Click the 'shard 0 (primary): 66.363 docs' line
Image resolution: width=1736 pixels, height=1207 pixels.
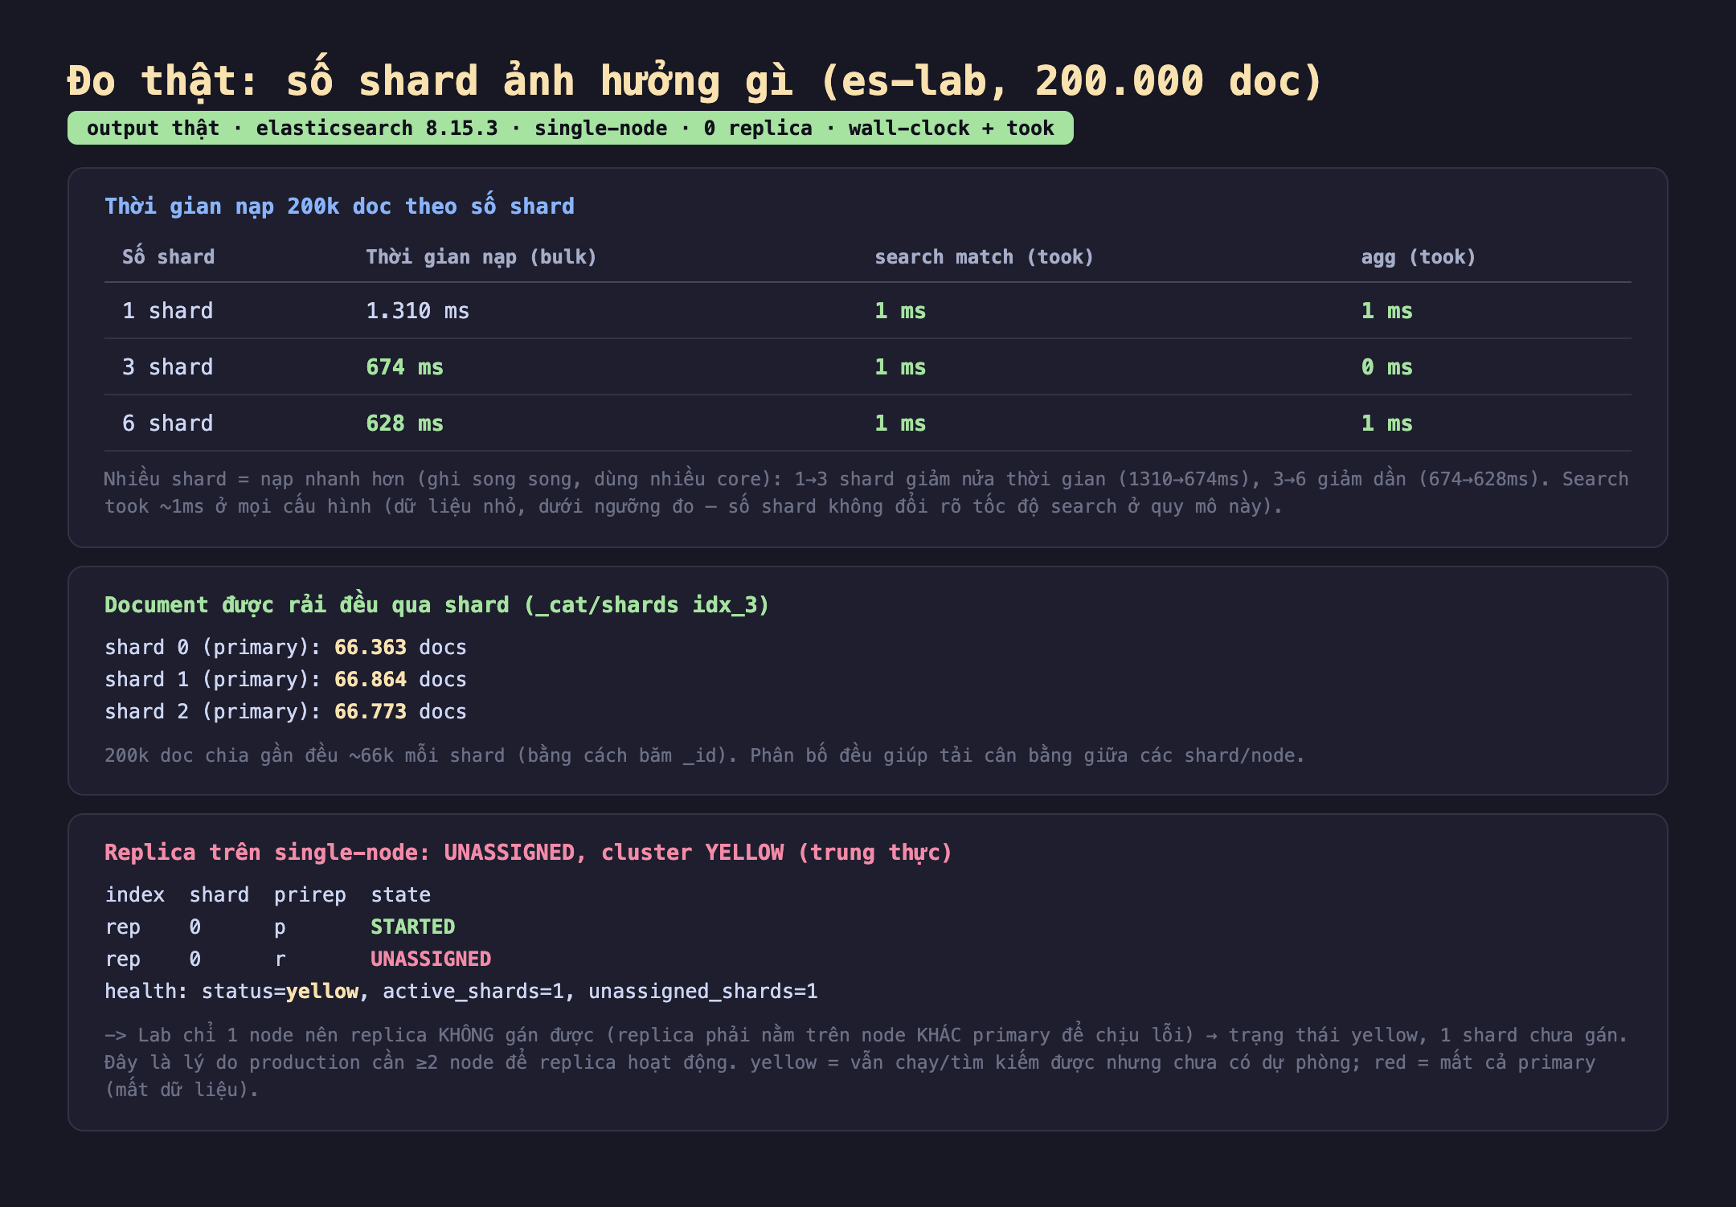[x=285, y=647]
